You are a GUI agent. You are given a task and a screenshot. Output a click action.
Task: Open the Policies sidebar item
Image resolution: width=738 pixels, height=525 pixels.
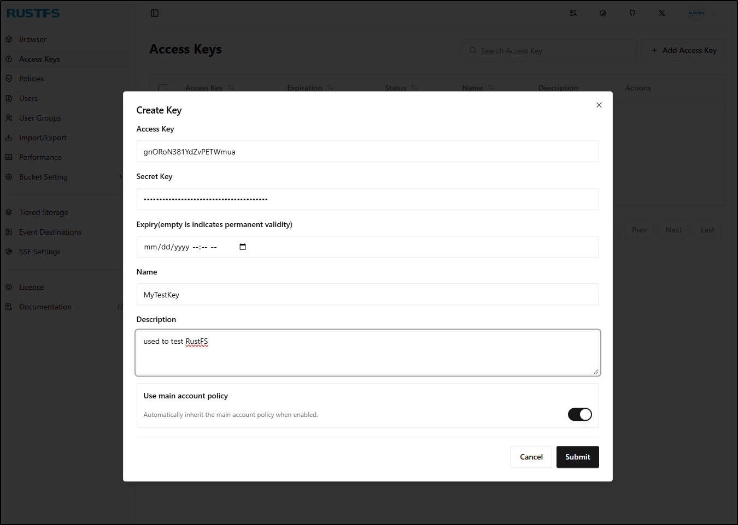[x=32, y=79]
